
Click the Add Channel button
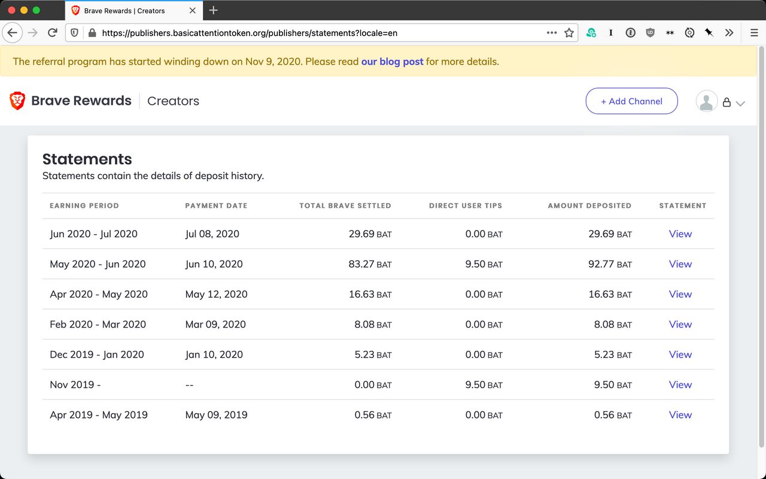(631, 101)
